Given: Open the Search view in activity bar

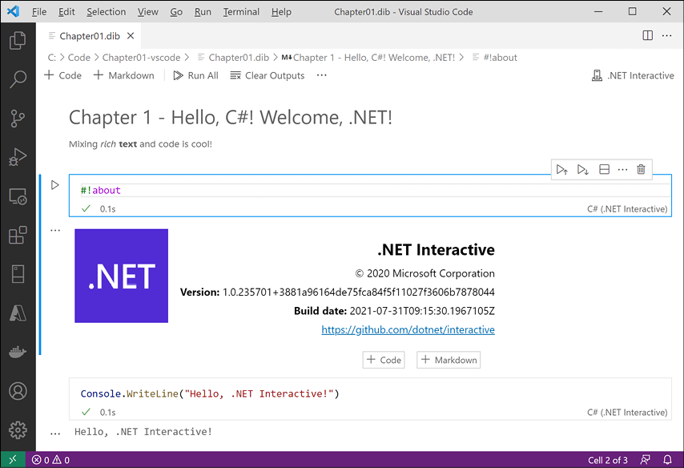Looking at the screenshot, I should pos(18,79).
